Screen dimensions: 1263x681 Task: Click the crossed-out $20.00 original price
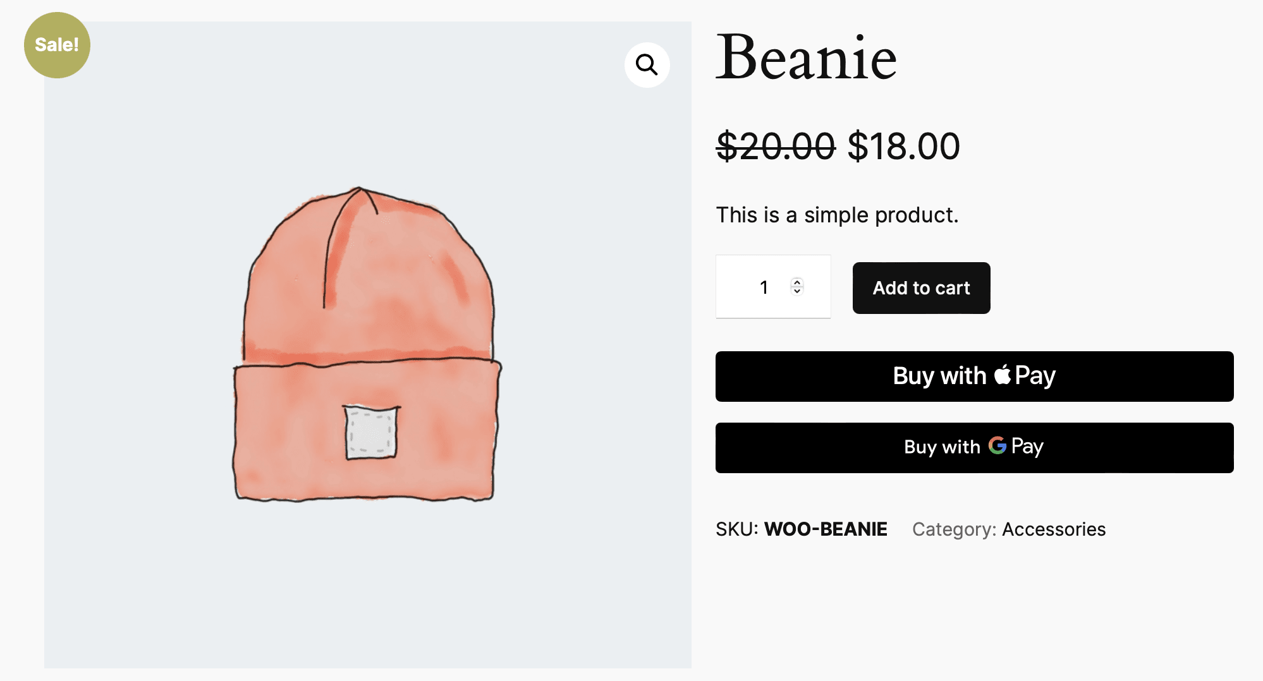[x=774, y=147]
